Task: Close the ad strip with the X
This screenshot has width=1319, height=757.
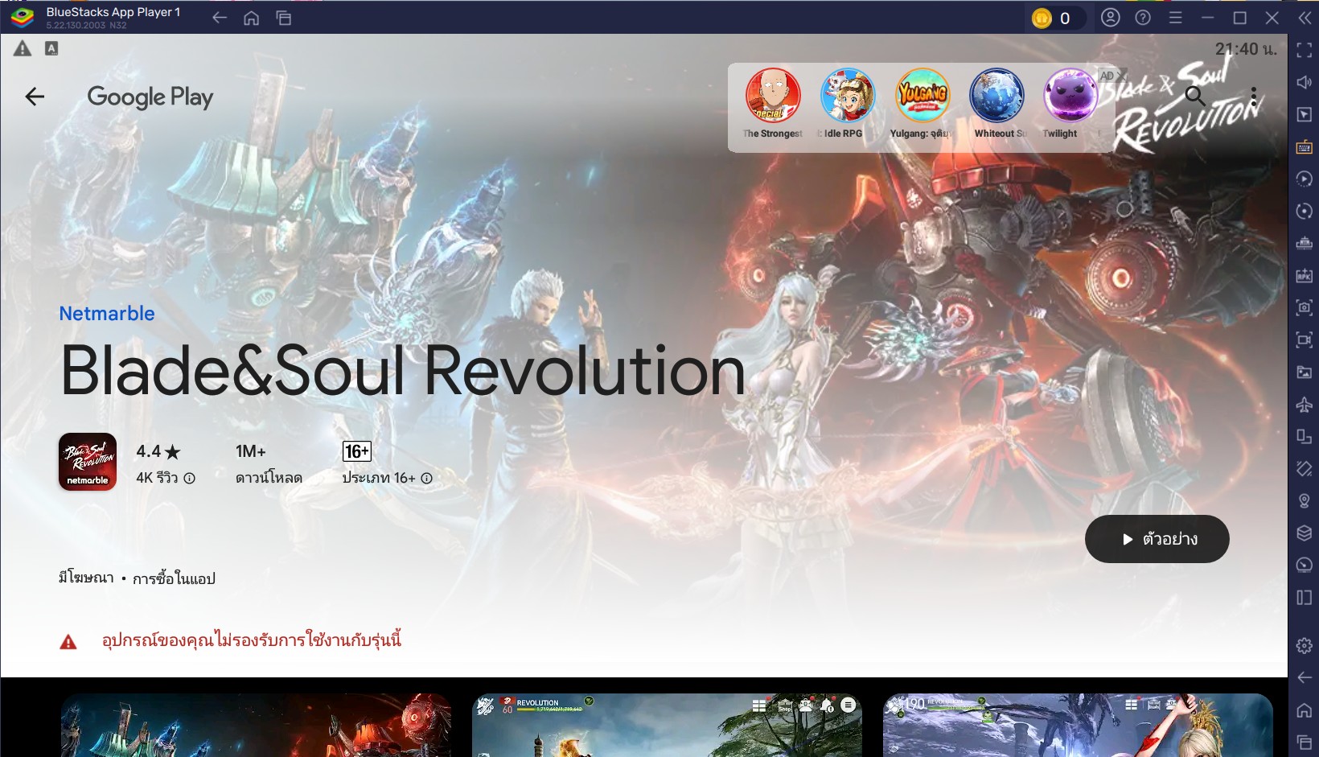Action: [x=1122, y=76]
